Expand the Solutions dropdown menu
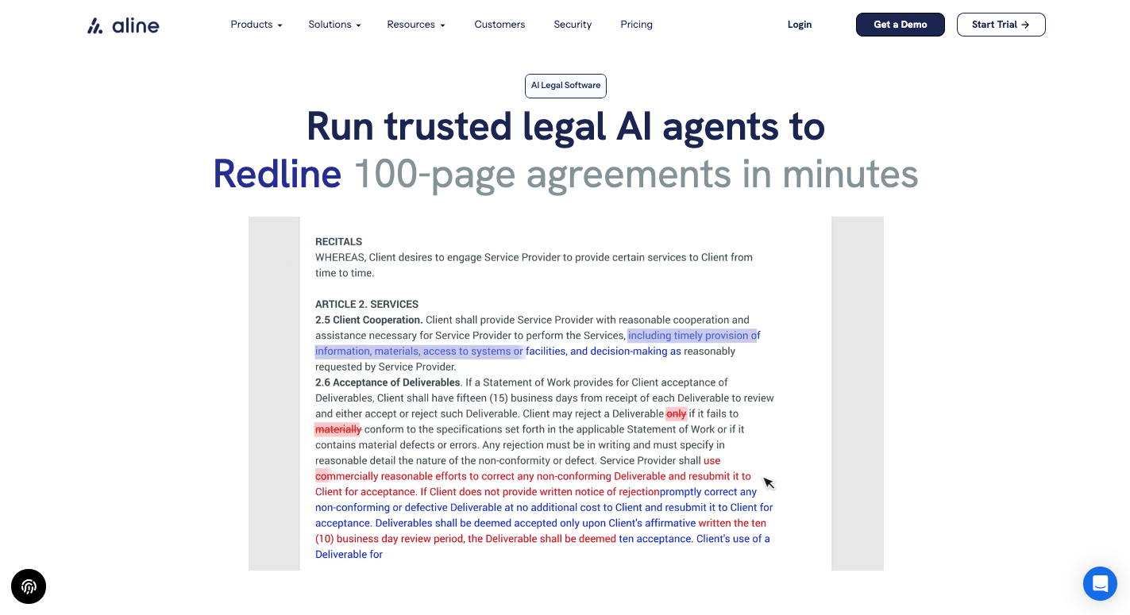This screenshot has width=1130, height=615. coord(334,25)
